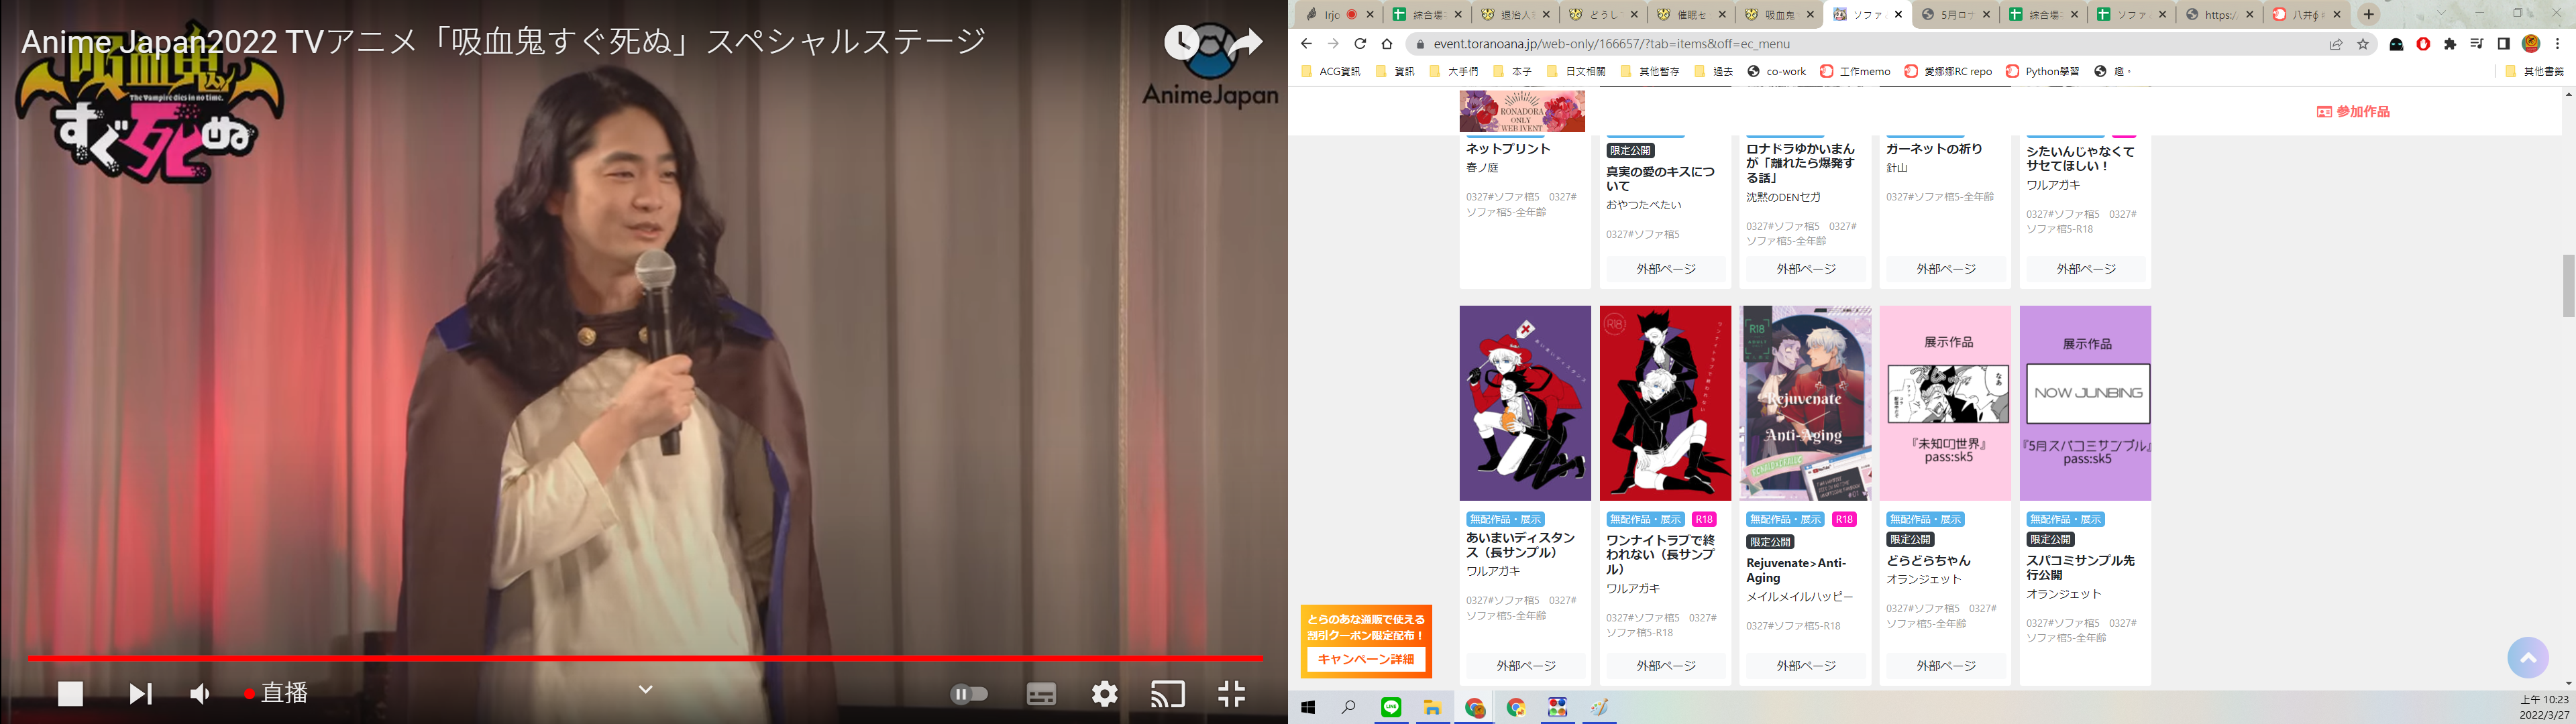Screen dimensions: 2576x724
Task: Open the 日文相關 bookmark folder
Action: click(1575, 71)
